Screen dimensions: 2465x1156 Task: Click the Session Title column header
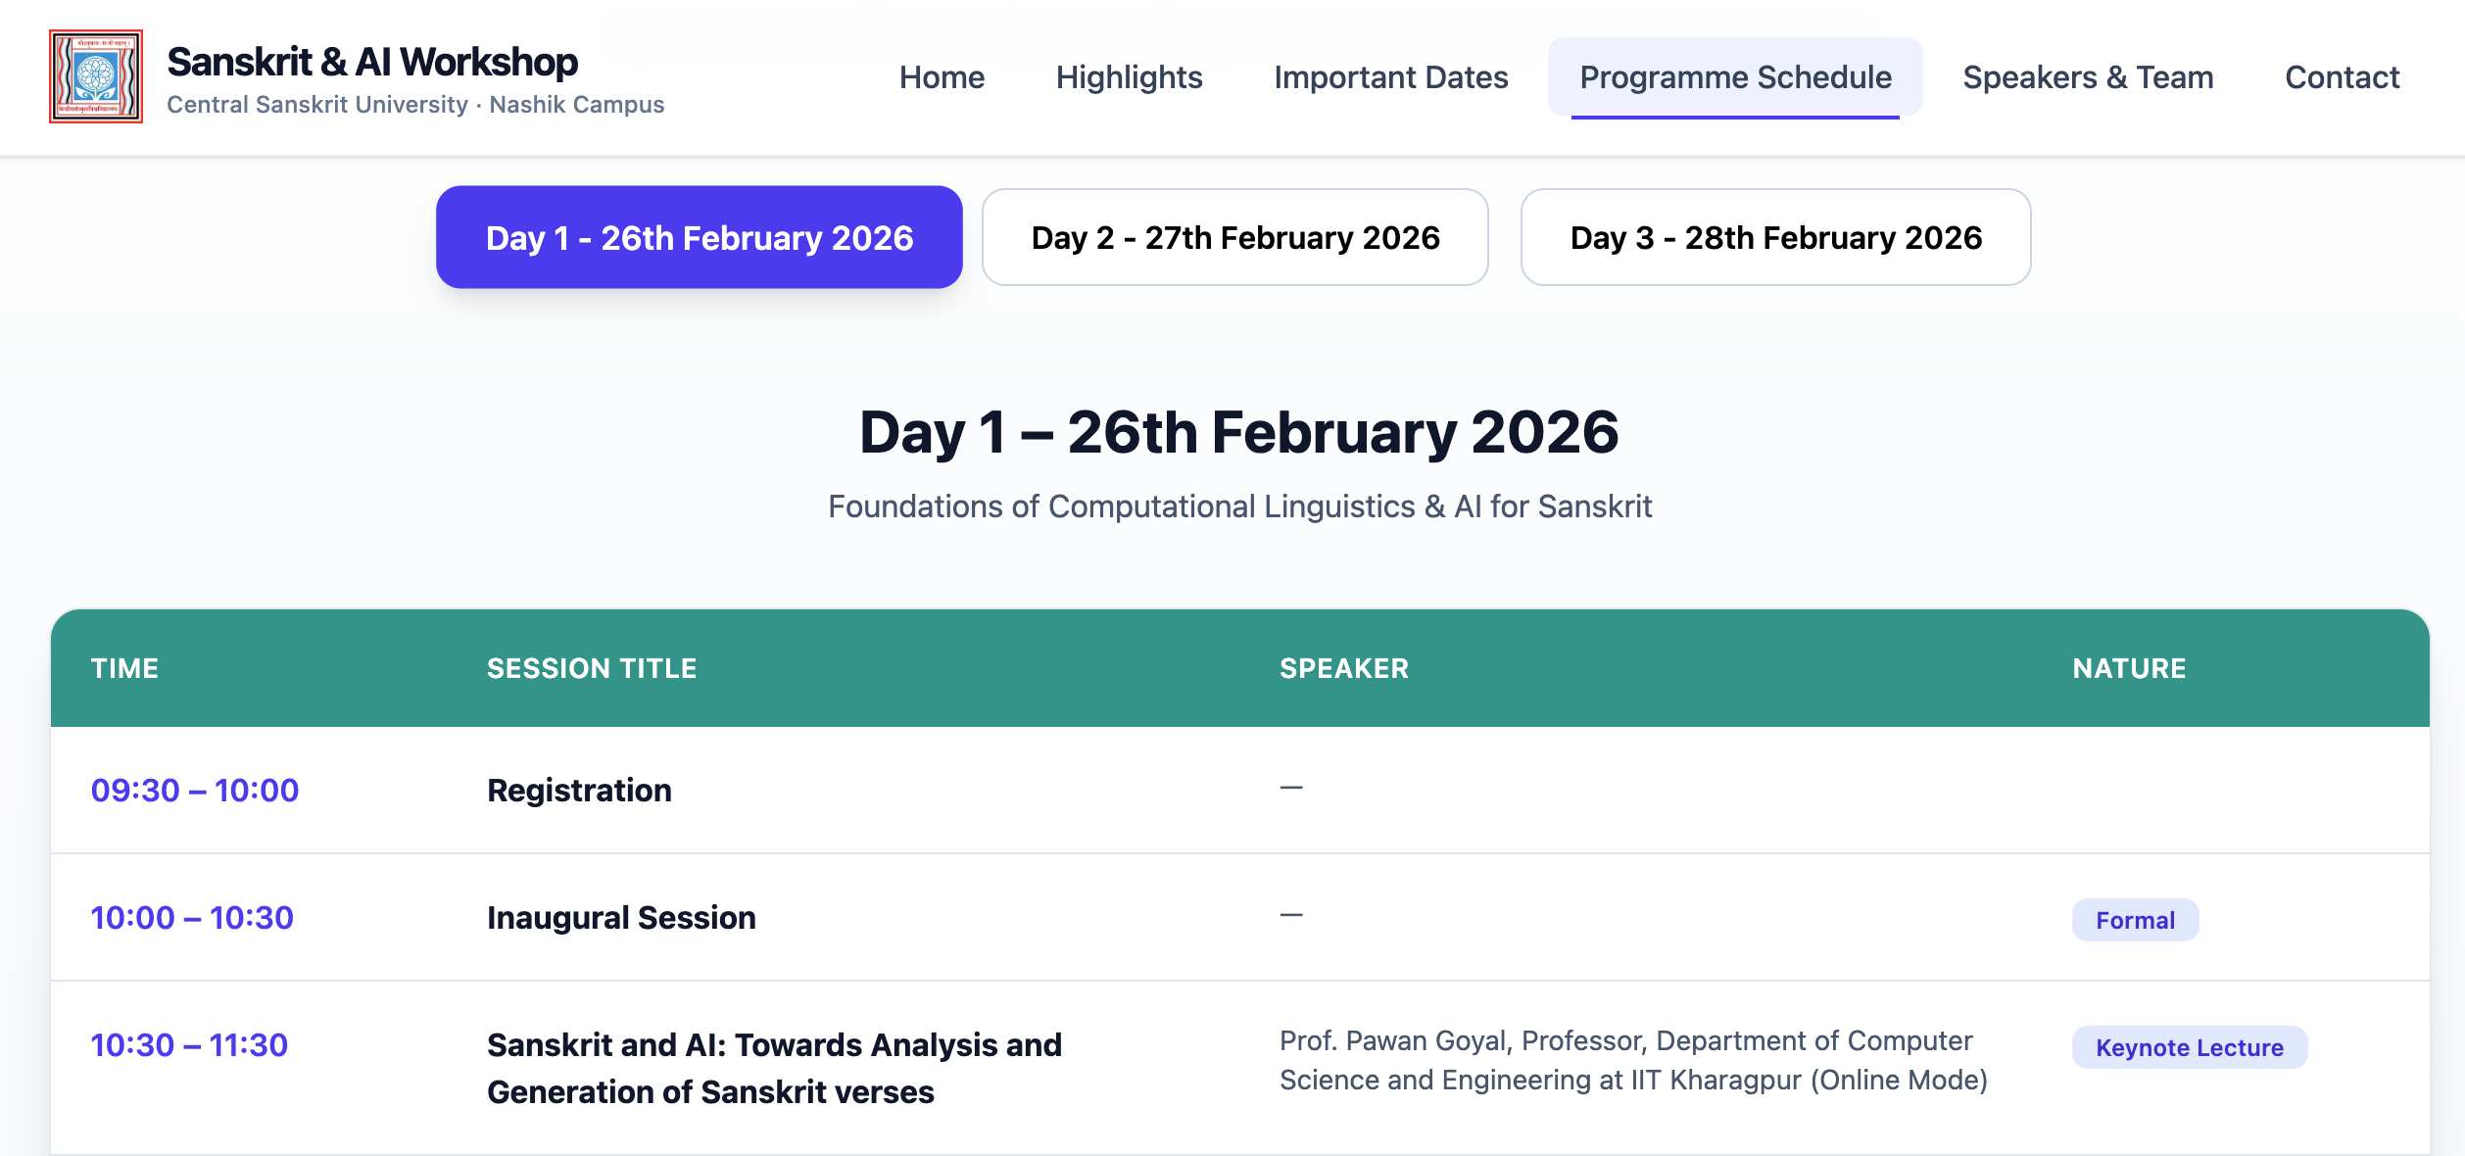point(592,668)
